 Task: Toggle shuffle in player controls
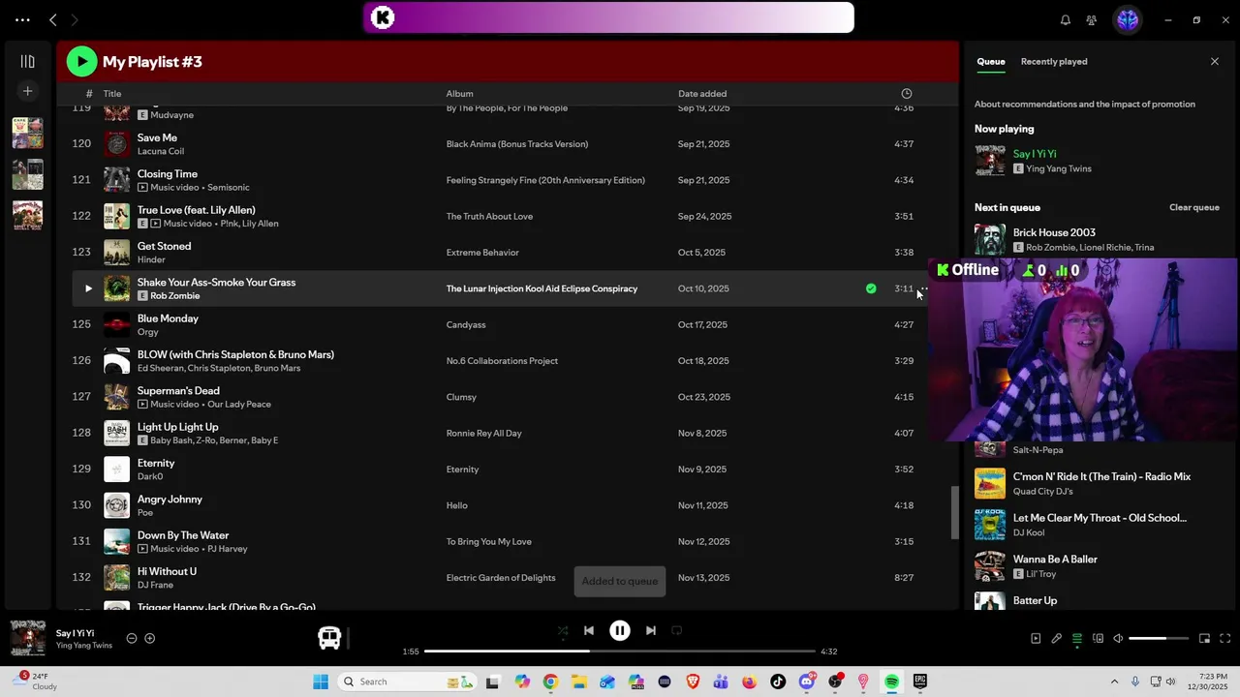coord(563,630)
